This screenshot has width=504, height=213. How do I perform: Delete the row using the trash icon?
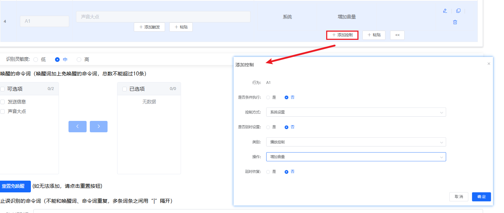click(455, 22)
